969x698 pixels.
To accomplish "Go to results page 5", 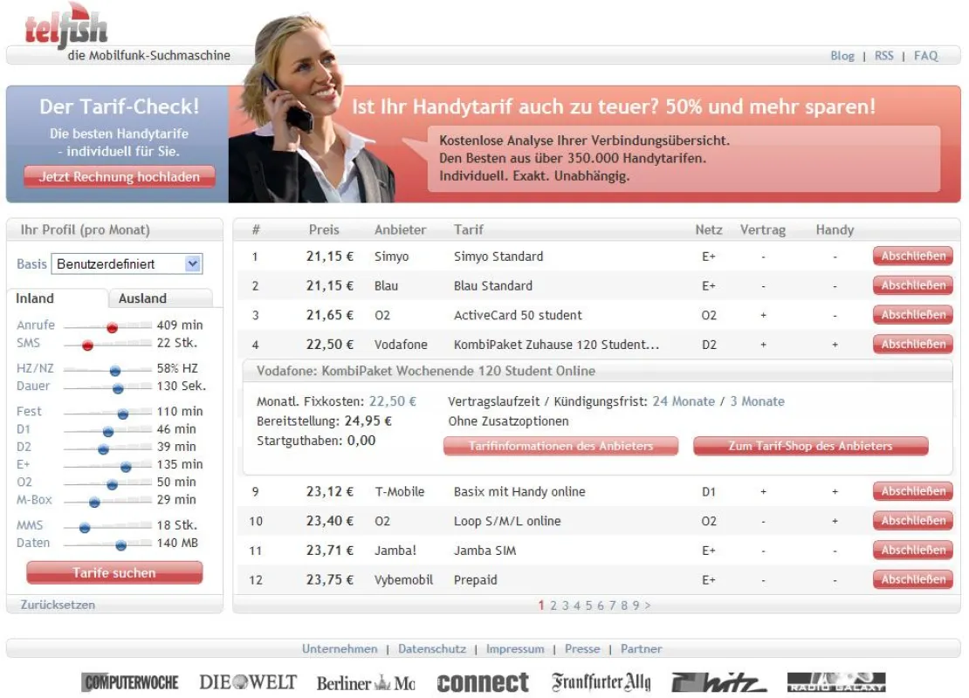I will click(589, 606).
